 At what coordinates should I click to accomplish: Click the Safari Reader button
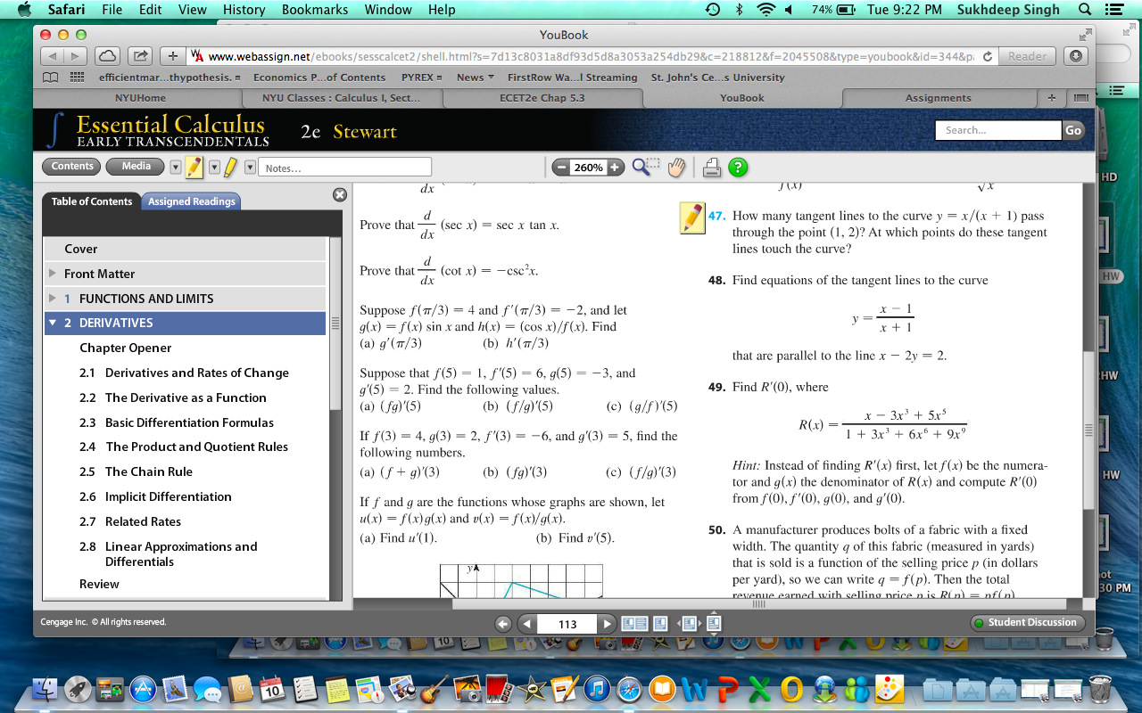(x=1027, y=56)
